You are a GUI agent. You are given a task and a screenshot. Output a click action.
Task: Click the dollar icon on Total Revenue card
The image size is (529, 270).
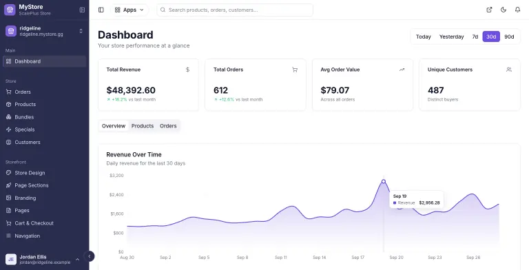pyautogui.click(x=187, y=70)
